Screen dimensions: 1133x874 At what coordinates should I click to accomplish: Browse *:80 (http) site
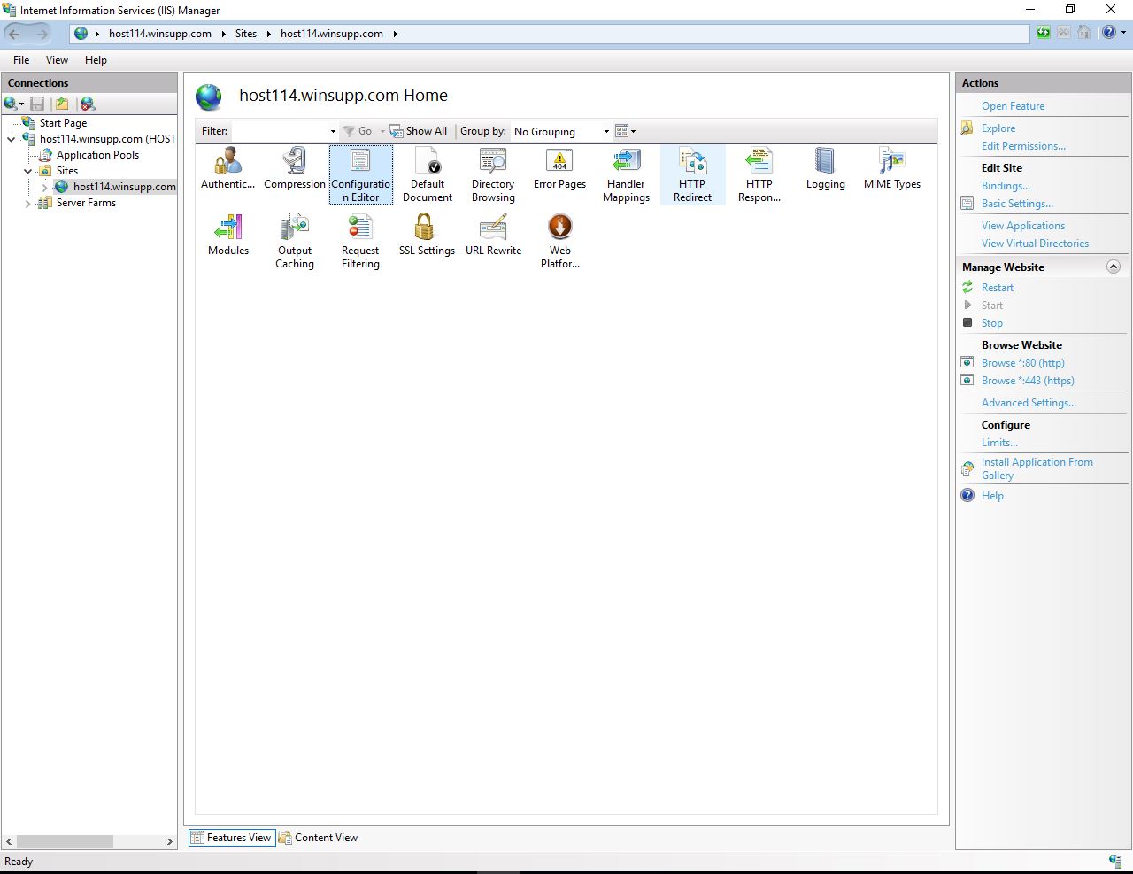coord(1022,363)
